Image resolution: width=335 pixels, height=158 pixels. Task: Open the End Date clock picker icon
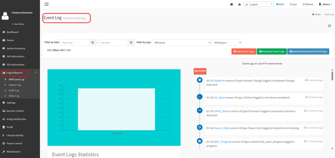point(131,42)
